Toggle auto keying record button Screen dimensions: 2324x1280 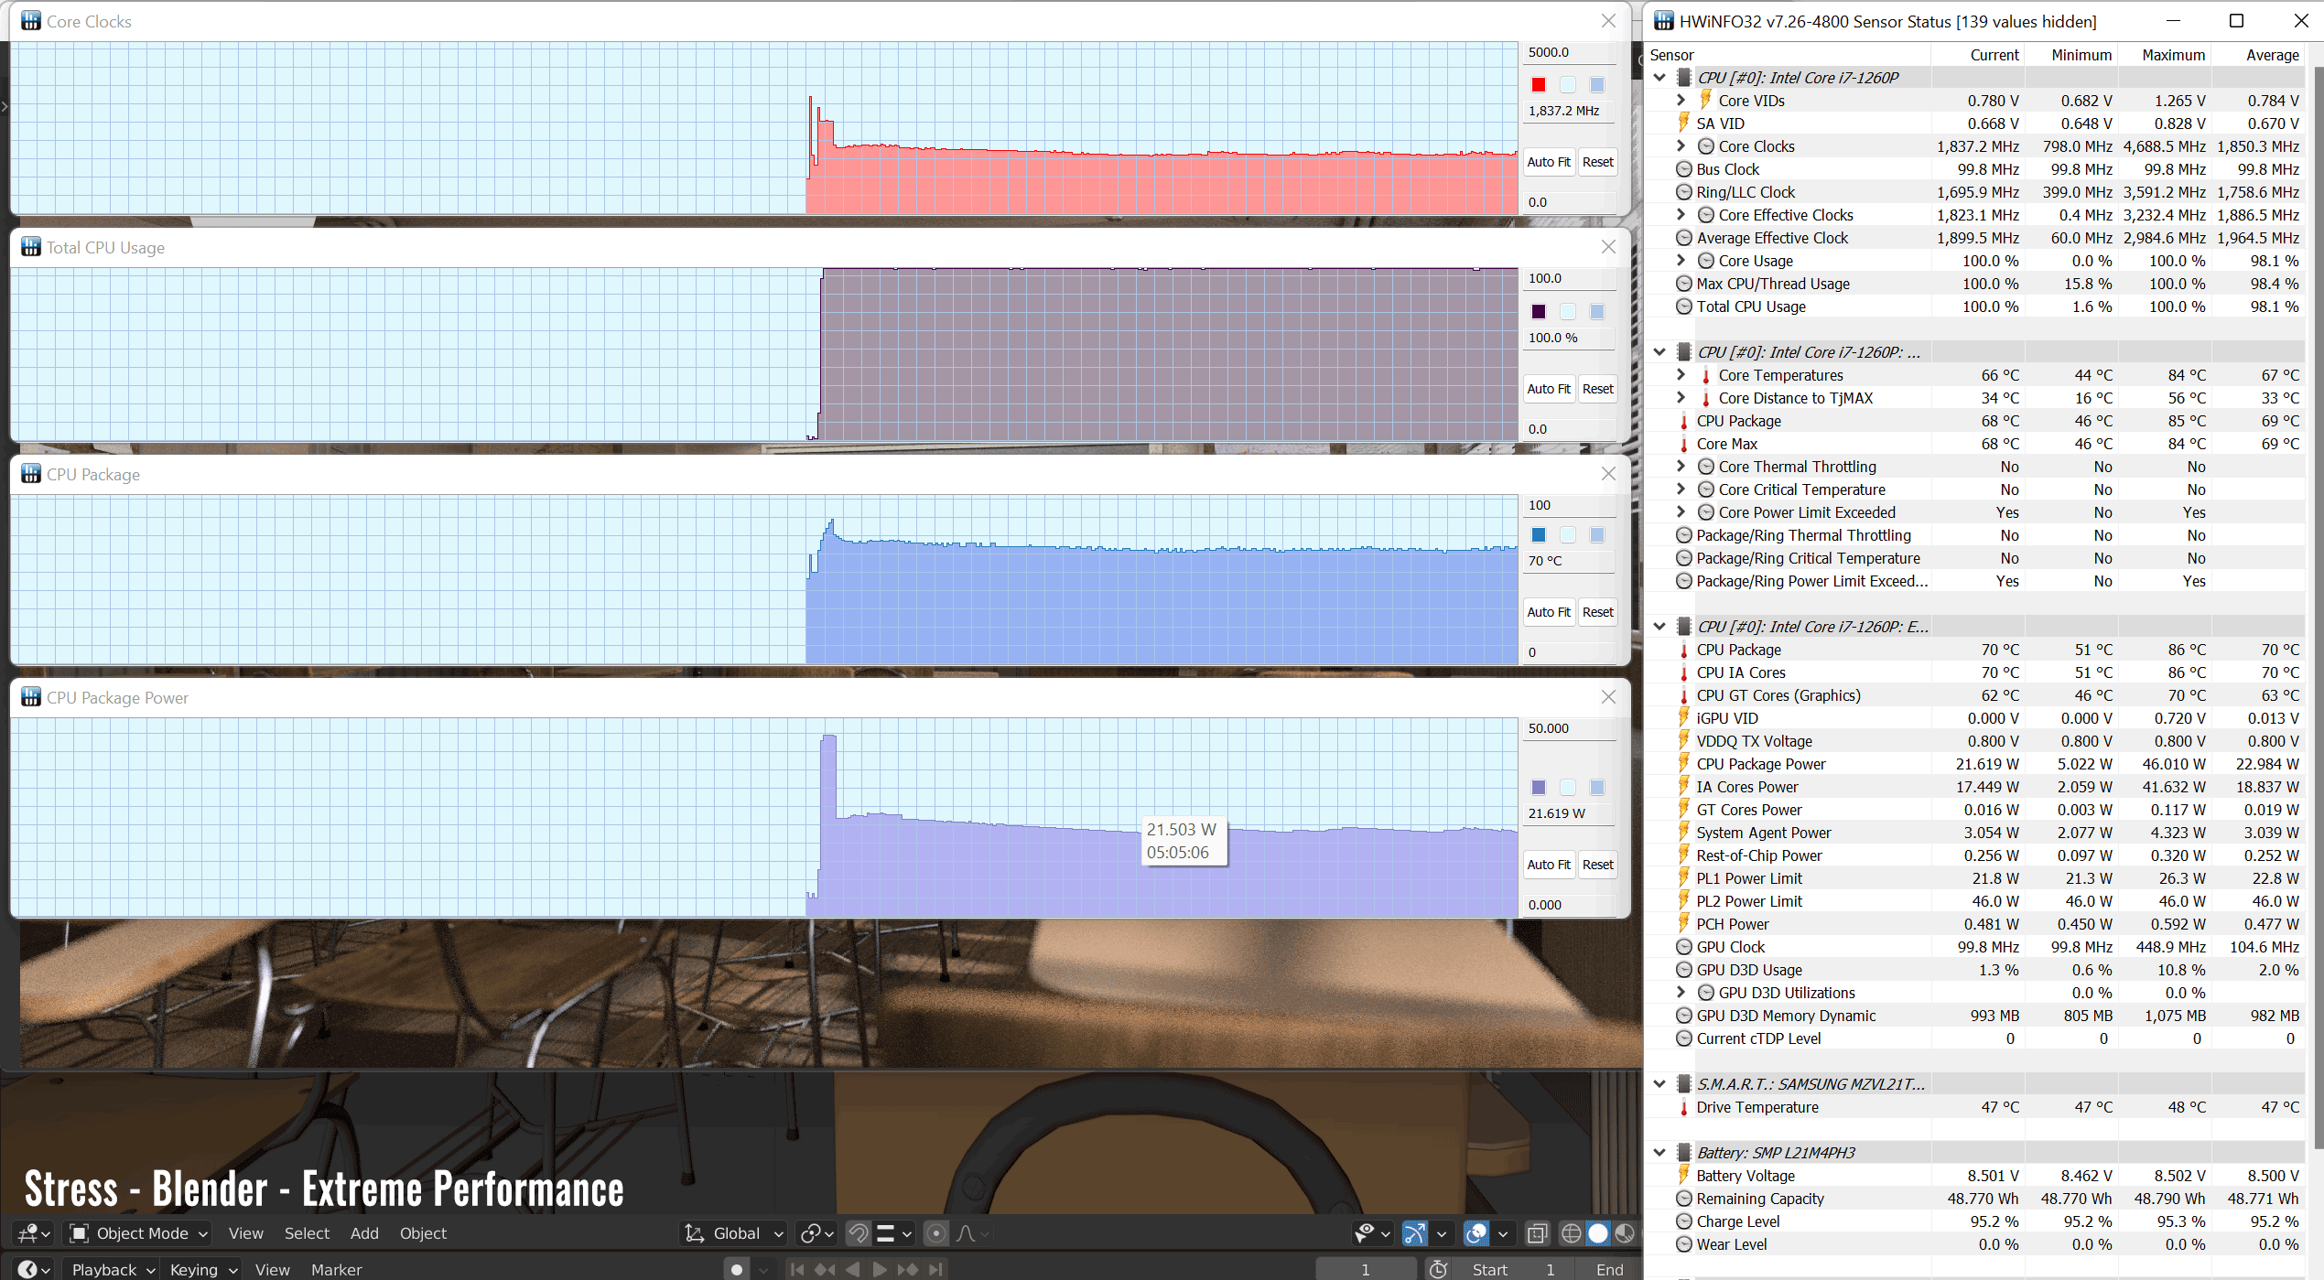(x=736, y=1269)
